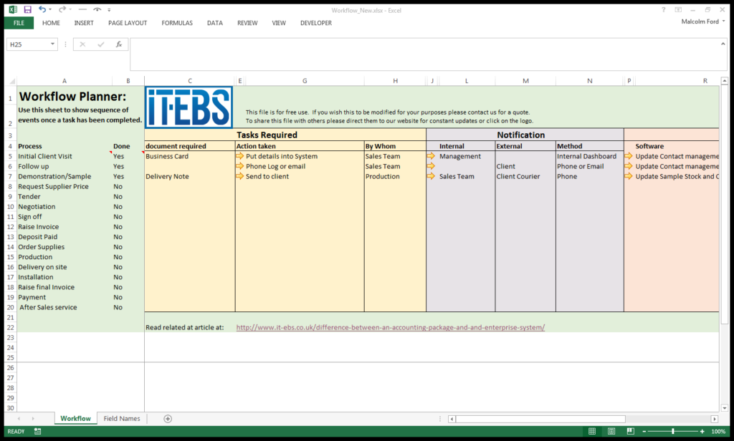Select the 'Internal Dashboard' method cell
Screen dimensions: 734x441
tap(589, 156)
